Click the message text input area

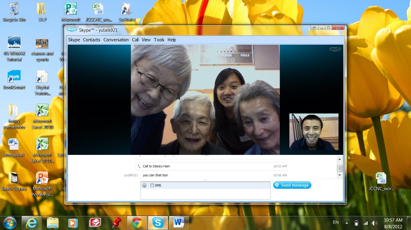[x=205, y=194]
